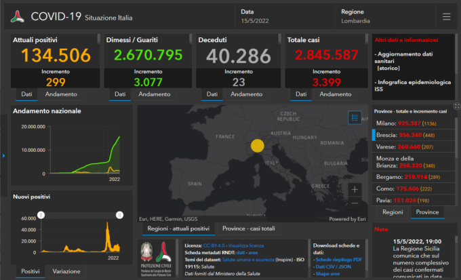
Task: Toggle the map legend list icon
Action: pos(355,117)
